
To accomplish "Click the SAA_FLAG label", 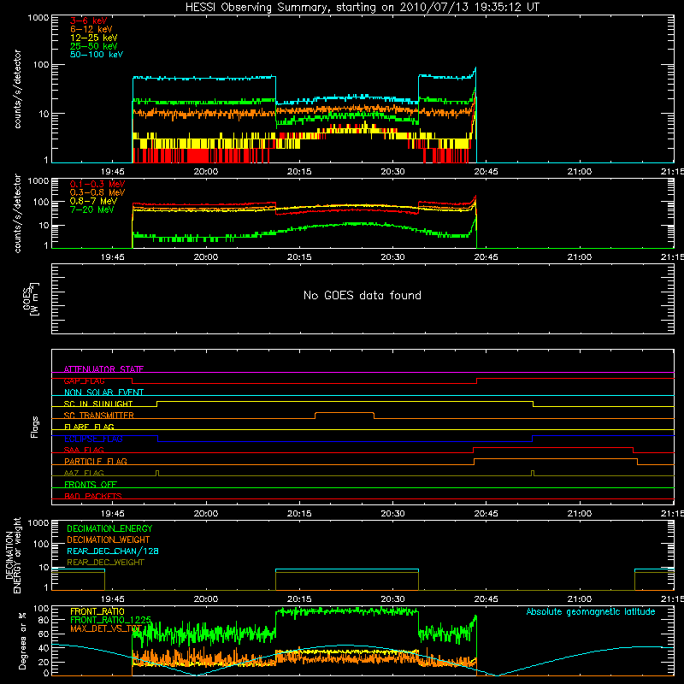I will (84, 450).
